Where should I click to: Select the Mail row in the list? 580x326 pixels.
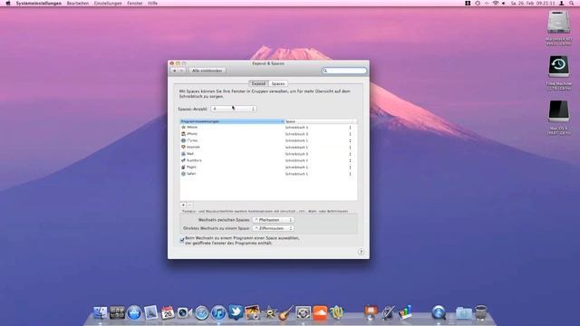tap(268, 154)
